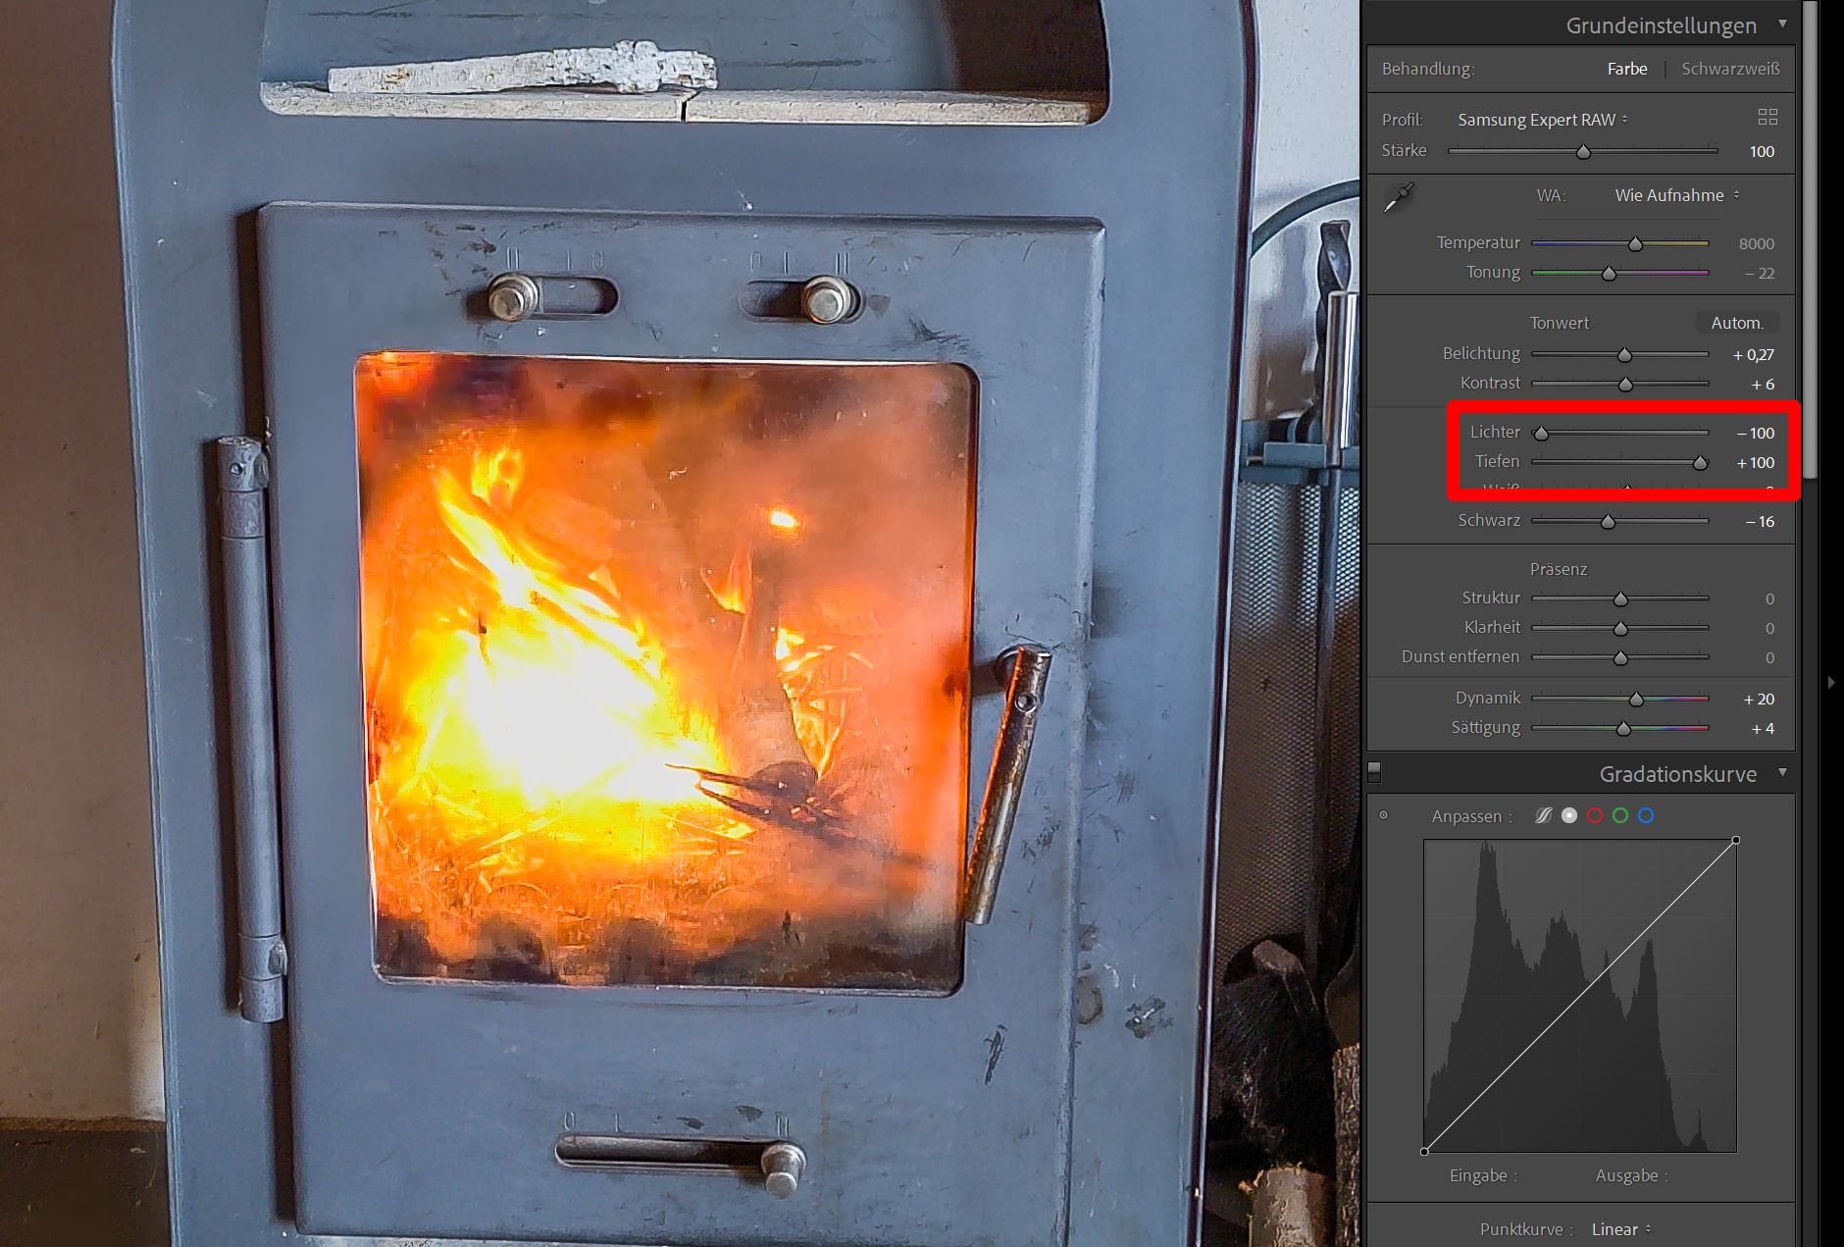Collapse the Grundeinstellungen panel header

coord(1782,25)
